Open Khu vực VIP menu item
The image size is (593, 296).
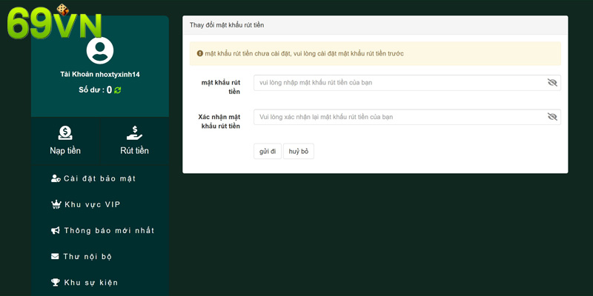[92, 204]
